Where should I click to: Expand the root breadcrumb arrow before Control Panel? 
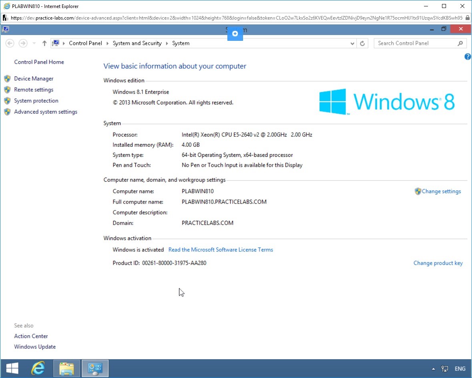pos(64,43)
